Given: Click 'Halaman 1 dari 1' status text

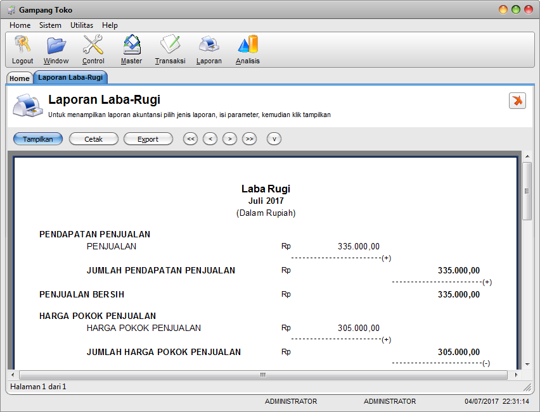Looking at the screenshot, I should pos(38,387).
